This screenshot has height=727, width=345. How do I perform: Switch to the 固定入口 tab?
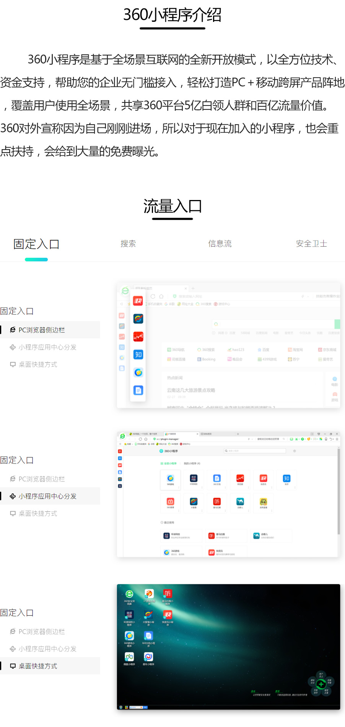pos(36,244)
